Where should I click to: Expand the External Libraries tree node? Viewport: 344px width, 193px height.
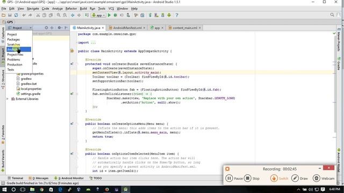[x=8, y=99]
